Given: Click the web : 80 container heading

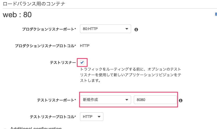Looking at the screenshot, I should click(x=17, y=15).
